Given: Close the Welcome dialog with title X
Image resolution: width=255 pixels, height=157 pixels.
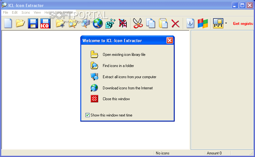Looking at the screenshot, I should point(170,41).
